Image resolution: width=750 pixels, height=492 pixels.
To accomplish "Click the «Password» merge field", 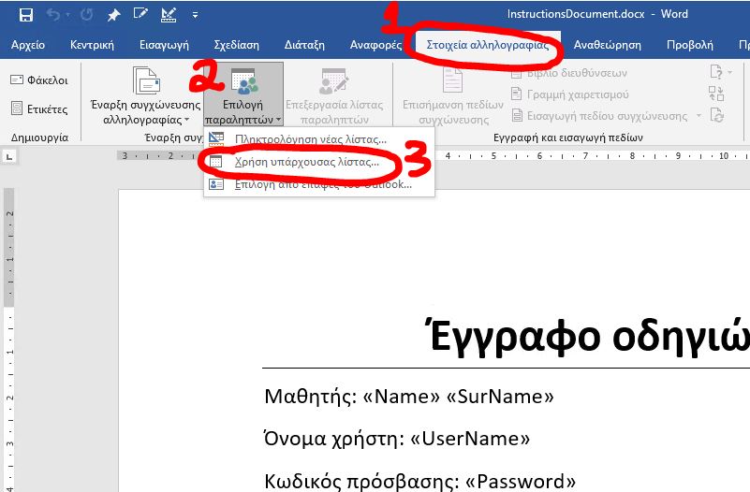I will click(520, 481).
